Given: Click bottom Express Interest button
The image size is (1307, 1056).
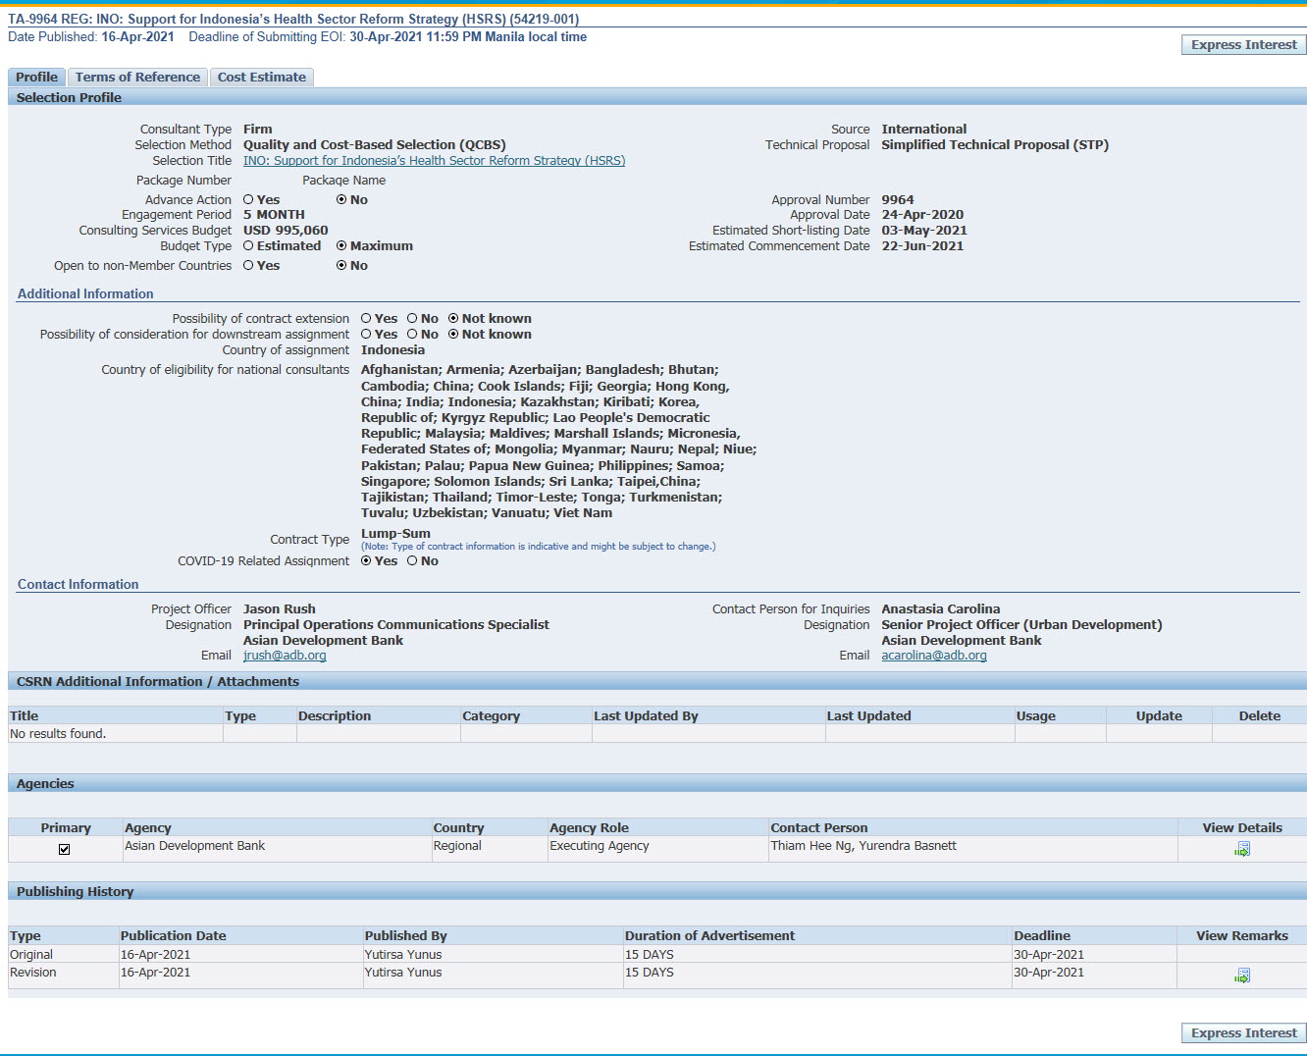Looking at the screenshot, I should click(x=1243, y=1032).
